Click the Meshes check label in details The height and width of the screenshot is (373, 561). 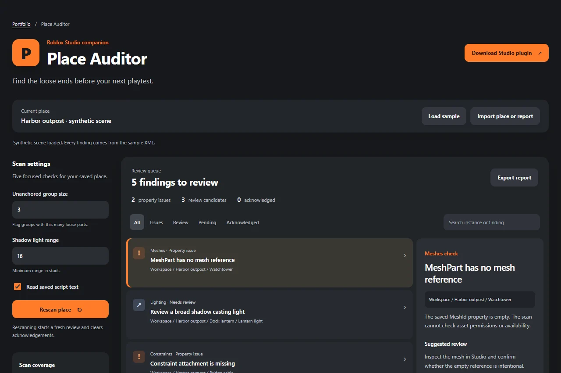click(x=441, y=254)
